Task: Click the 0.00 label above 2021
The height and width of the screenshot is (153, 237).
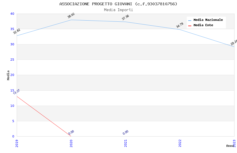Action: pos(125,132)
